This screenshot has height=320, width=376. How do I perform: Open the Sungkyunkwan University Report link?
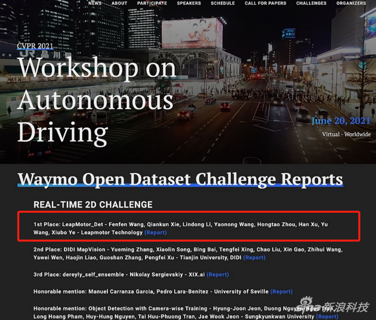[327, 316]
